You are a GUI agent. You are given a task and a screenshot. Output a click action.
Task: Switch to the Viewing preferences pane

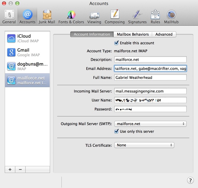tap(94, 17)
